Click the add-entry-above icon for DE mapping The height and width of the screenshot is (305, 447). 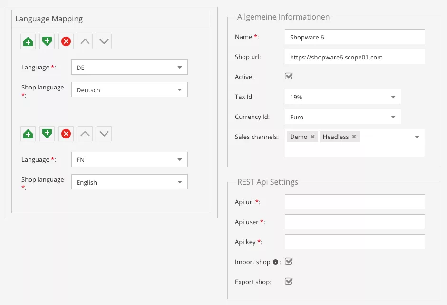[28, 41]
